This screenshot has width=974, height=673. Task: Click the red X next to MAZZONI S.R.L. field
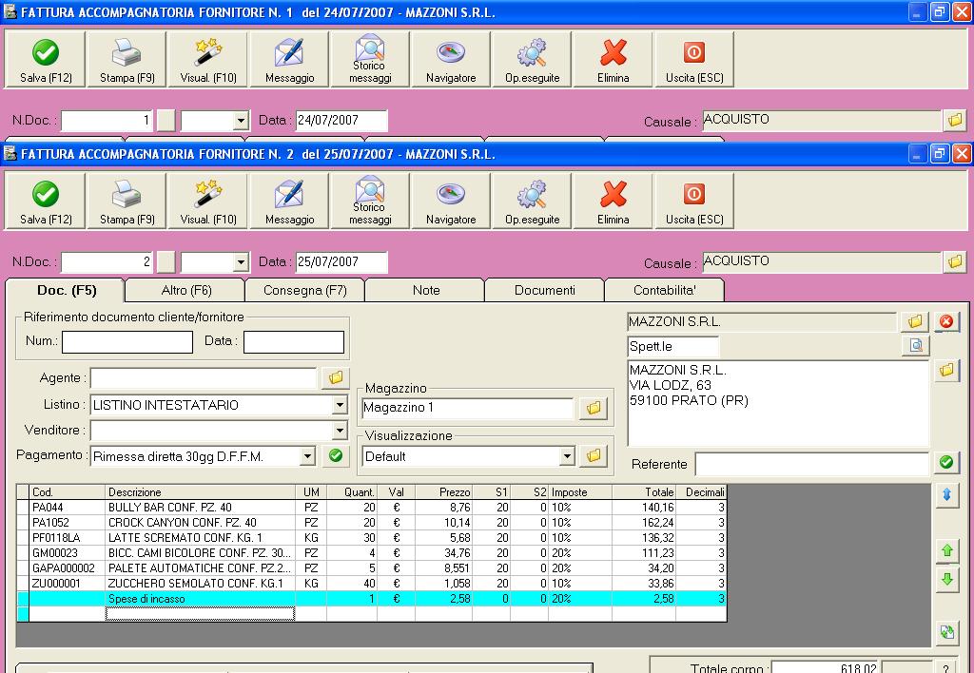(x=945, y=322)
